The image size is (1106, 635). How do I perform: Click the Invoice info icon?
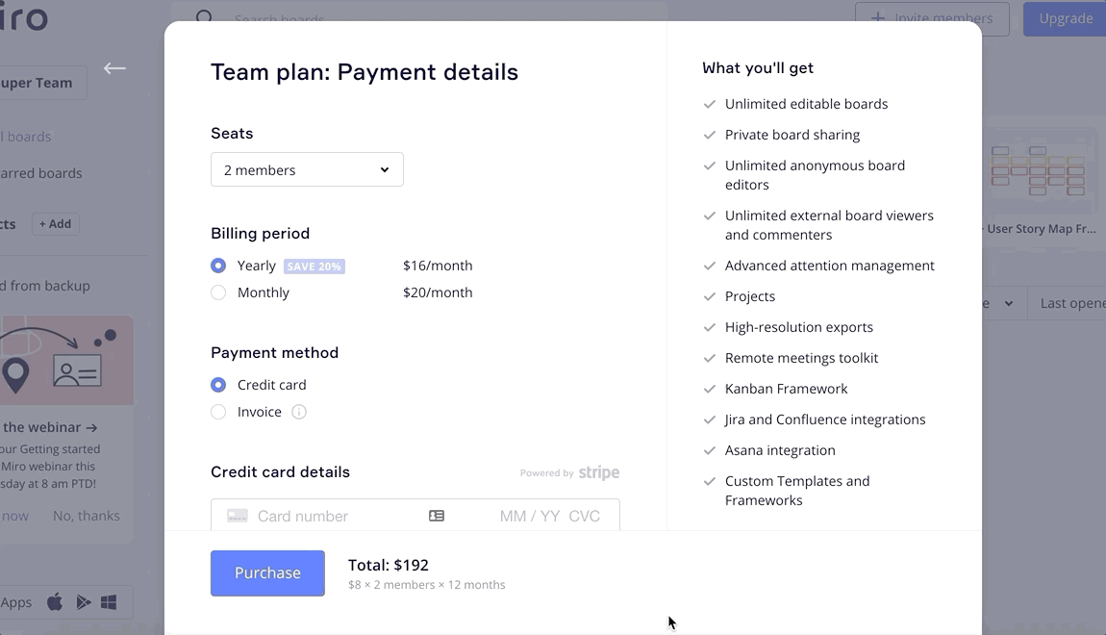299,412
